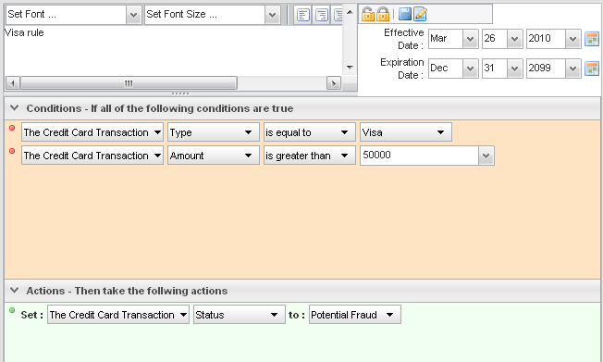Click the locked padlock icon
This screenshot has height=362, width=603.
(383, 14)
